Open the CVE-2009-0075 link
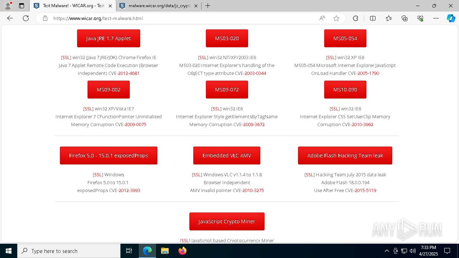Viewport: 459px width, 258px height. [136, 124]
